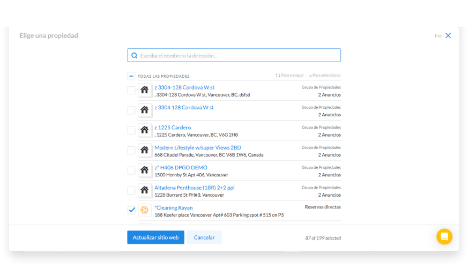Focus the name or address search field
This screenshot has width=469, height=268.
point(239,56)
